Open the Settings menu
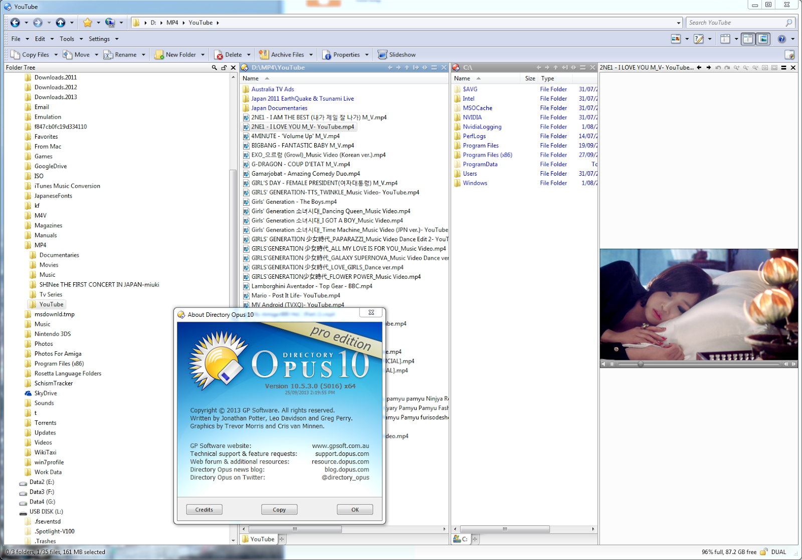Viewport: 802px width, 560px height. click(x=99, y=39)
